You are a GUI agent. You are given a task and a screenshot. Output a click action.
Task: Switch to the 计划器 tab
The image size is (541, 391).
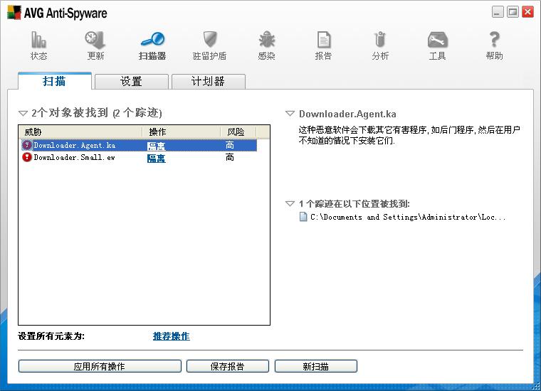tap(209, 82)
